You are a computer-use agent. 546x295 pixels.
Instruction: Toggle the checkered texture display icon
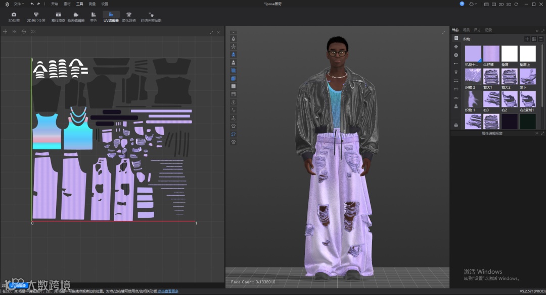click(x=234, y=71)
